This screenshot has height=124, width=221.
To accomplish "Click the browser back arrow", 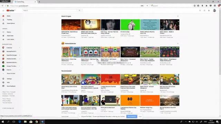I will pos(2,6).
